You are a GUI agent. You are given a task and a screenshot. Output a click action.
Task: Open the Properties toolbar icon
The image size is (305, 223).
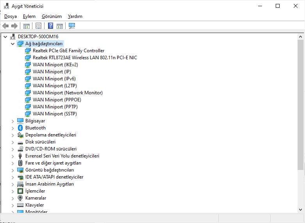(38, 26)
